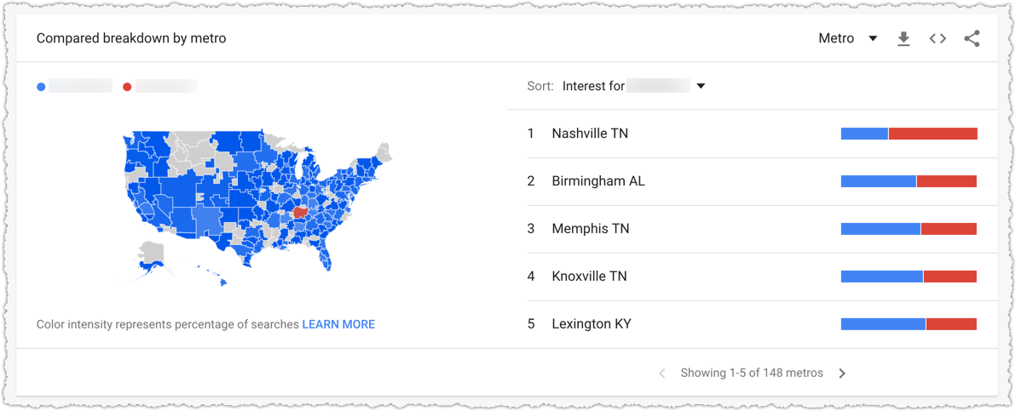This screenshot has width=1016, height=411.
Task: Click the red Nashville region on map
Action: coord(299,212)
